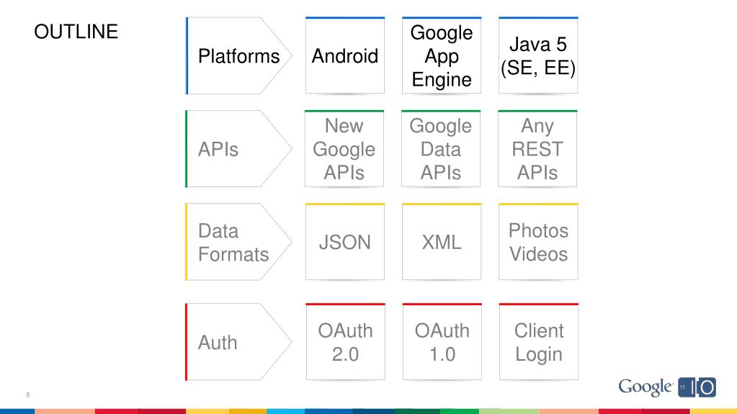The width and height of the screenshot is (737, 414).
Task: Select the JSON box
Action: [345, 241]
